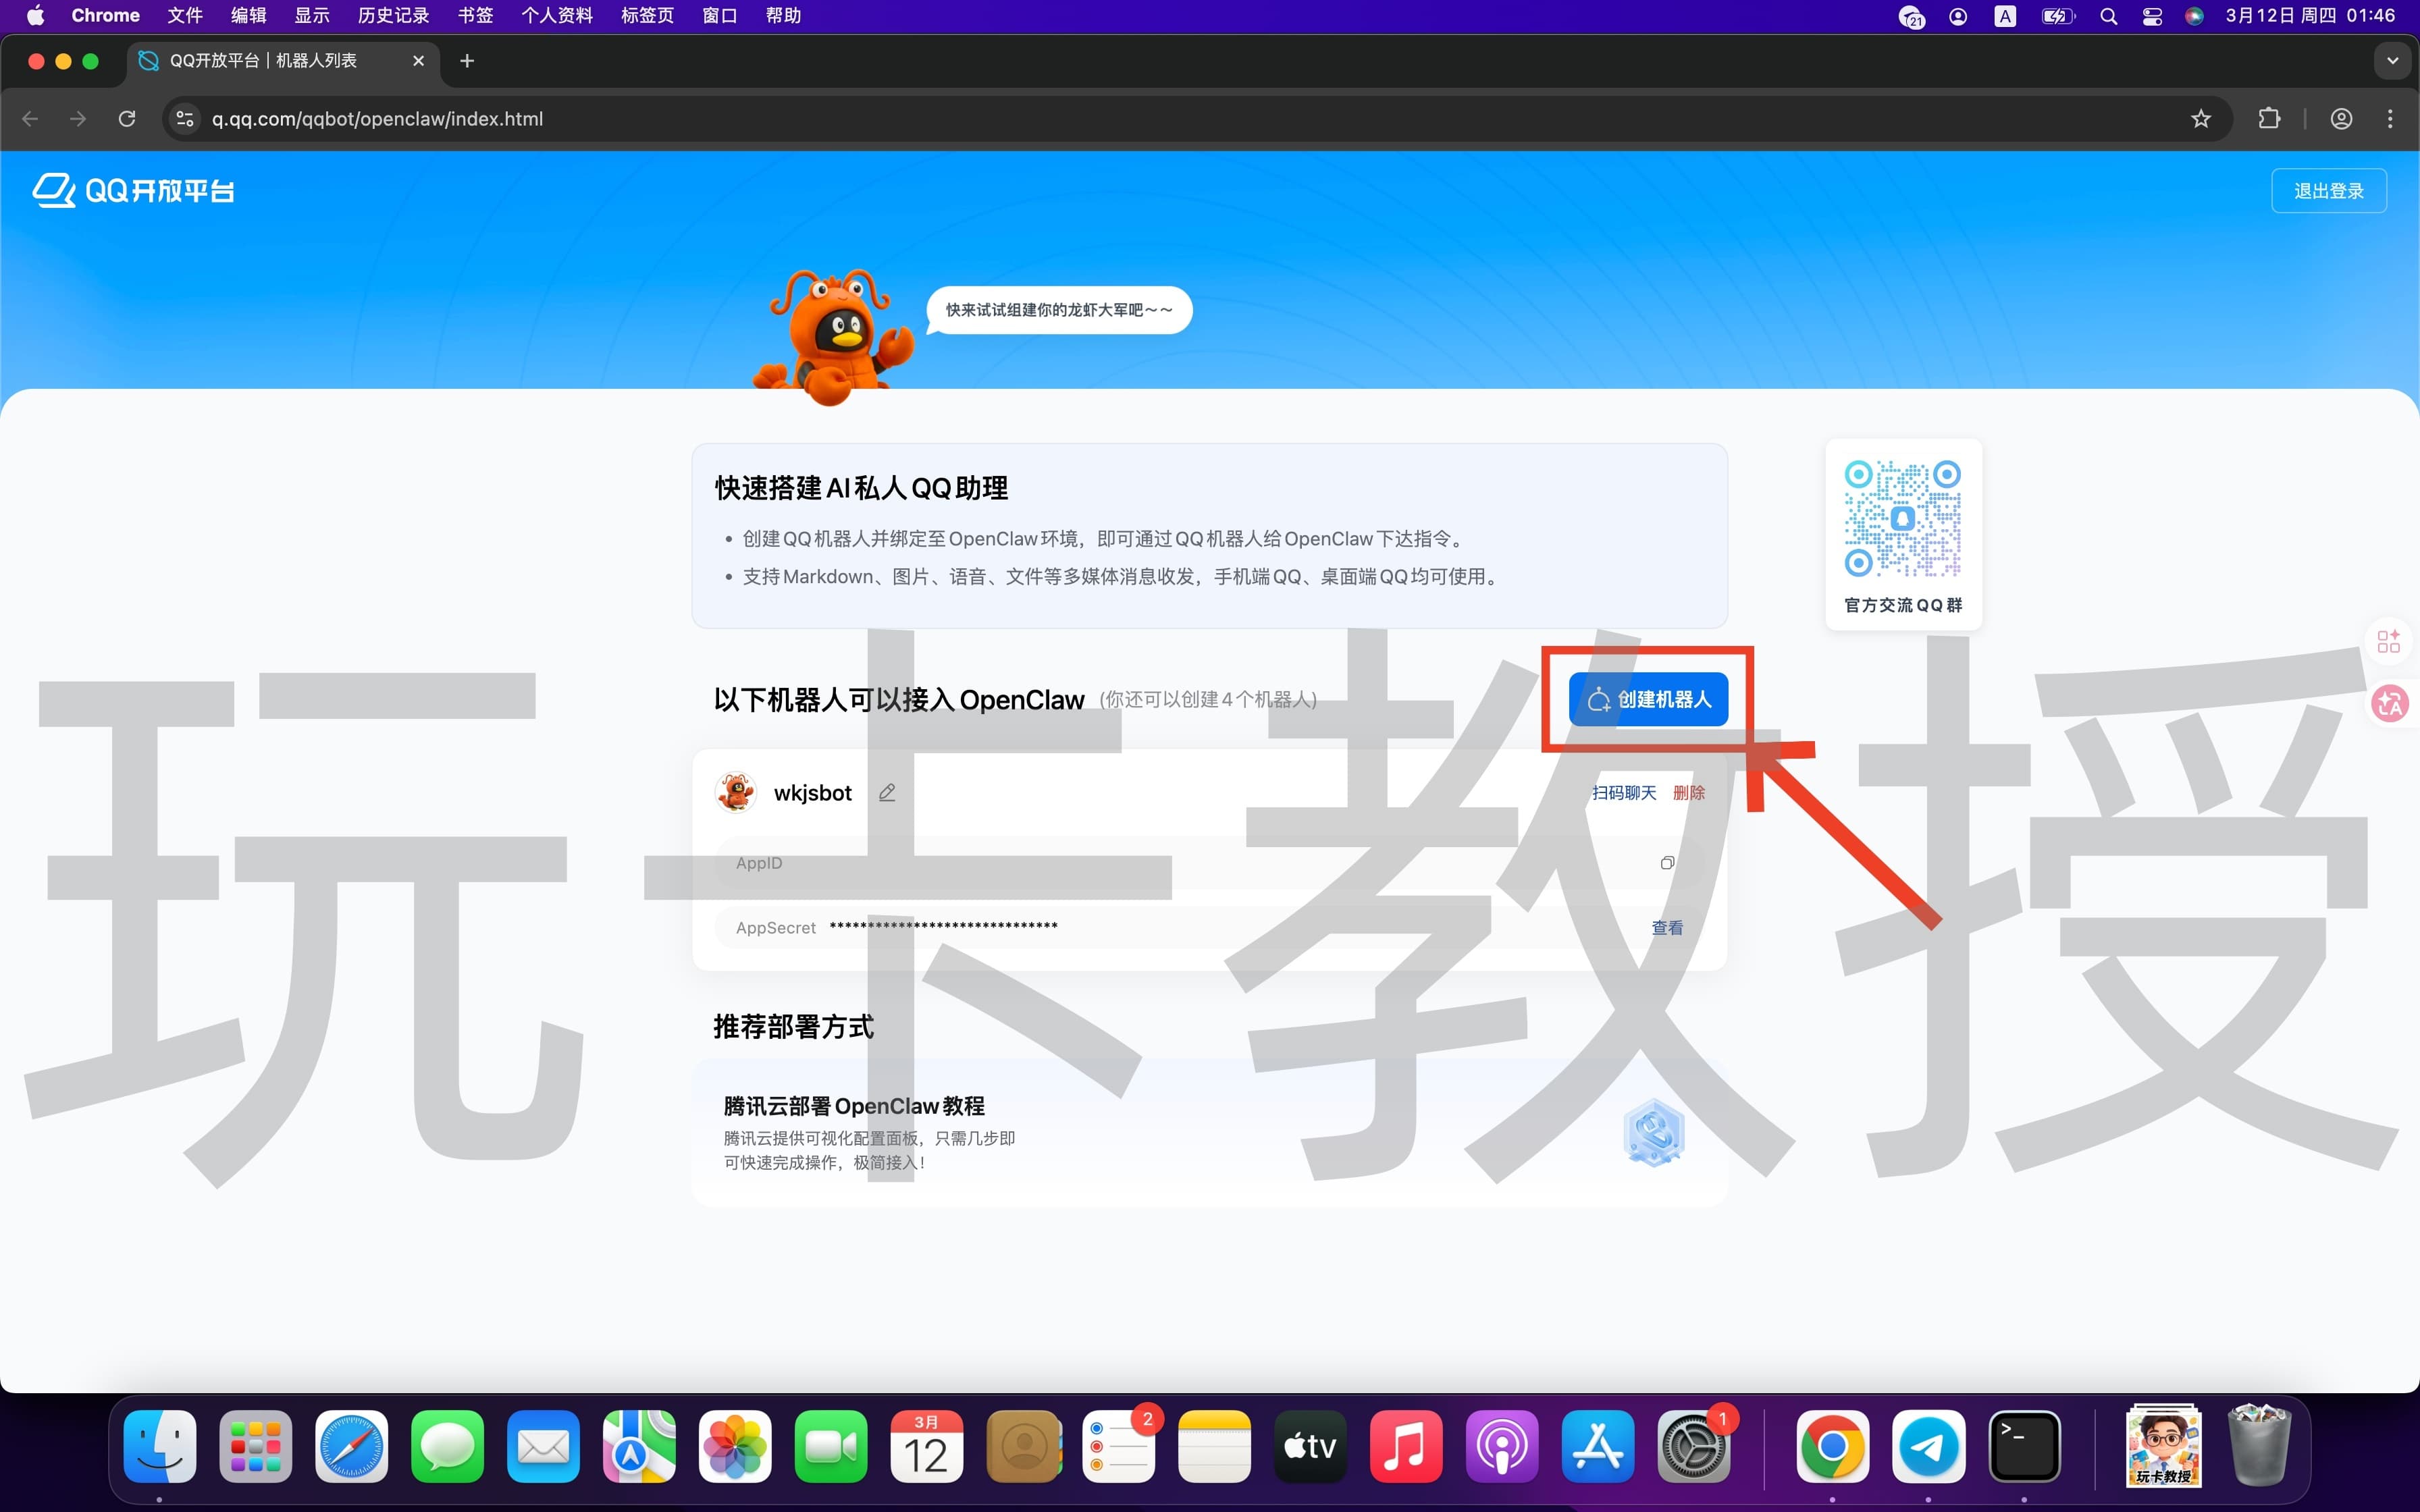Click the Chrome profile avatar icon
2420x1512 pixels.
coord(2340,118)
